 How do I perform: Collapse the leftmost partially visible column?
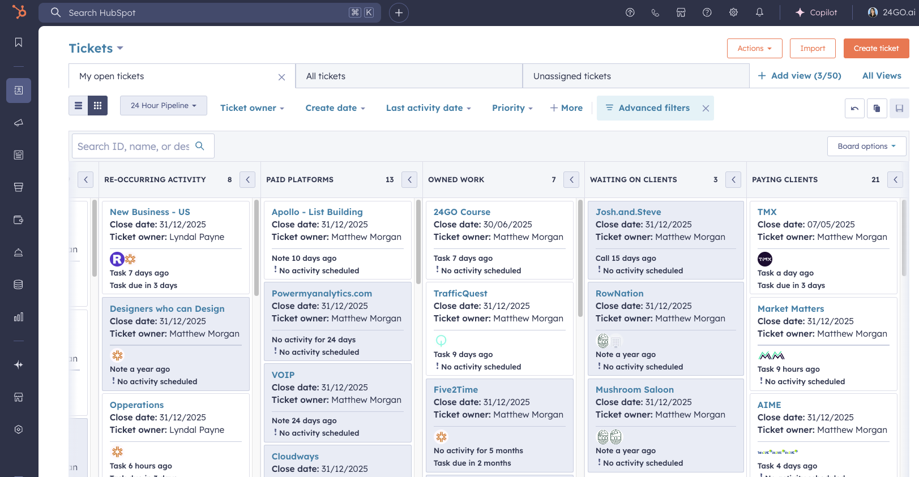click(x=86, y=180)
